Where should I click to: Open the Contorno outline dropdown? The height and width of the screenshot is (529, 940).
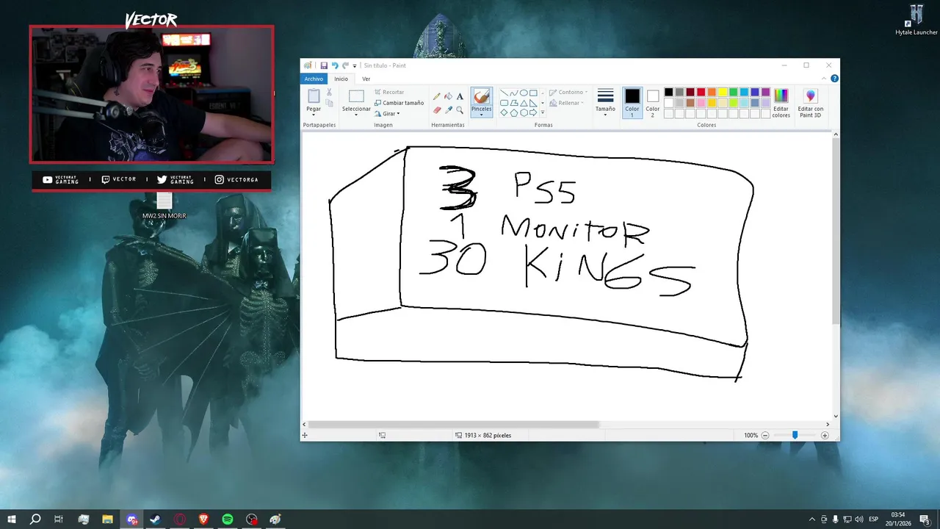point(568,93)
